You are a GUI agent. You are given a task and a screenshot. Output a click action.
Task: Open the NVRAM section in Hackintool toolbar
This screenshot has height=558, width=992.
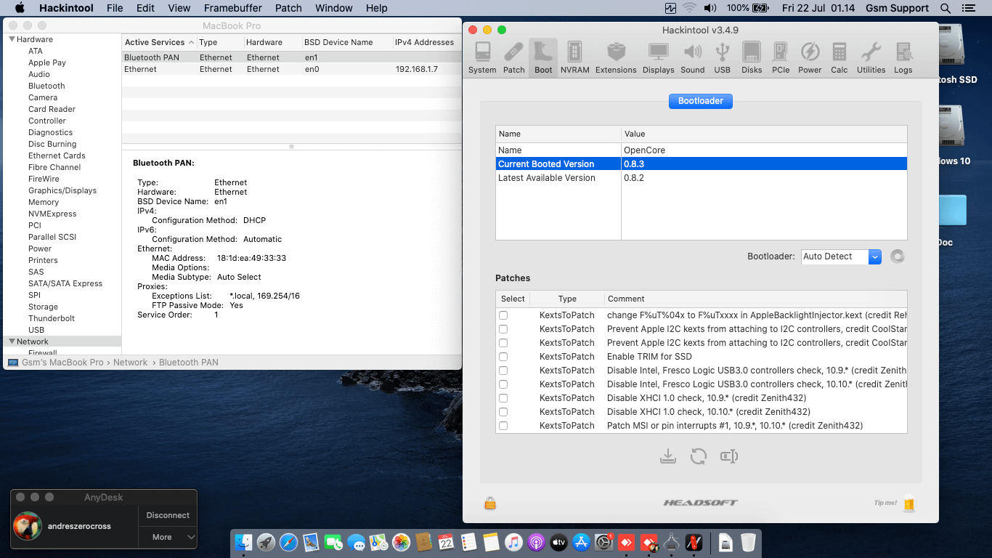[x=574, y=57]
